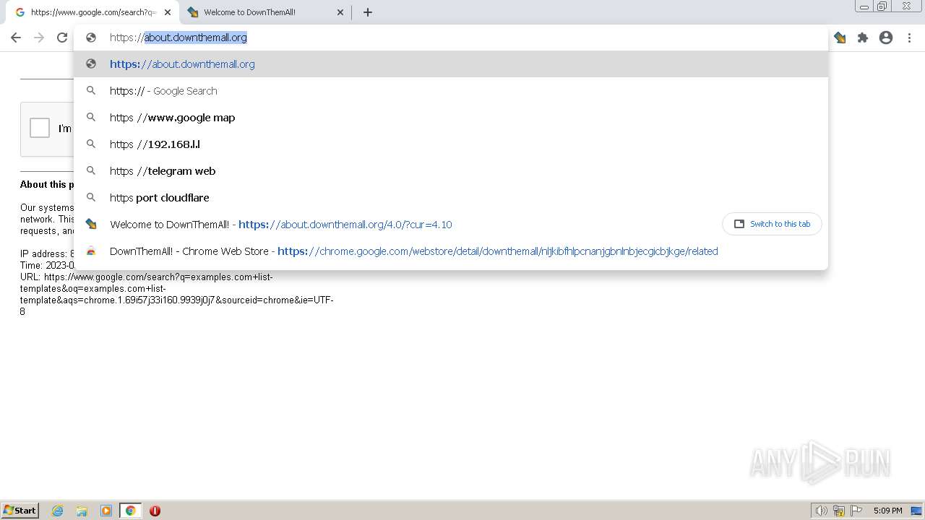Viewport: 925px width, 520px height.
Task: Click the search icon beside 'https port cloudflare'
Action: pyautogui.click(x=91, y=197)
